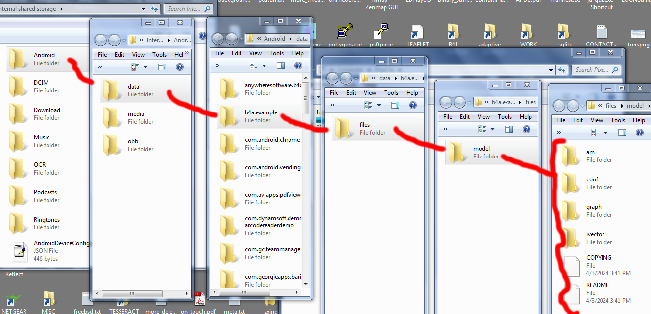The image size is (651, 314).
Task: Open File menu in the model window
Action: 561,120
